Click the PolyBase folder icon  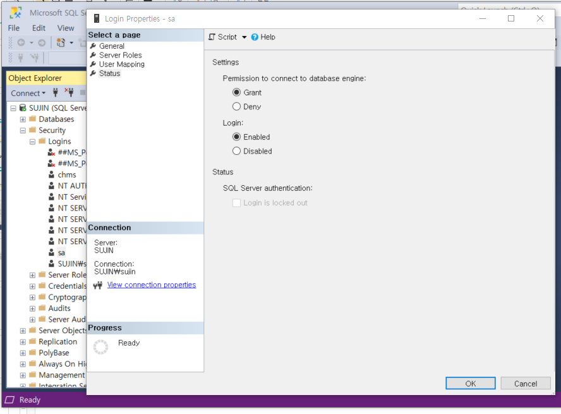coord(33,352)
